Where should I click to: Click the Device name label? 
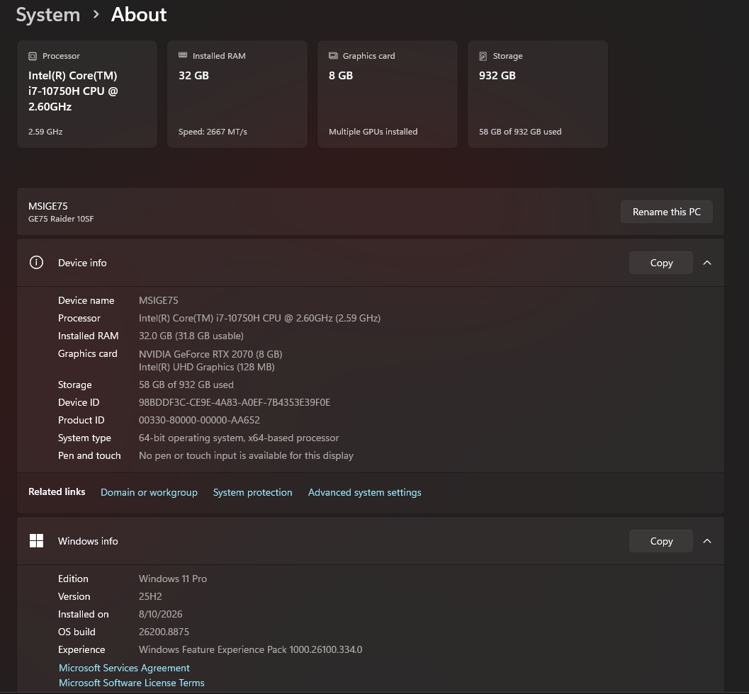[86, 300]
